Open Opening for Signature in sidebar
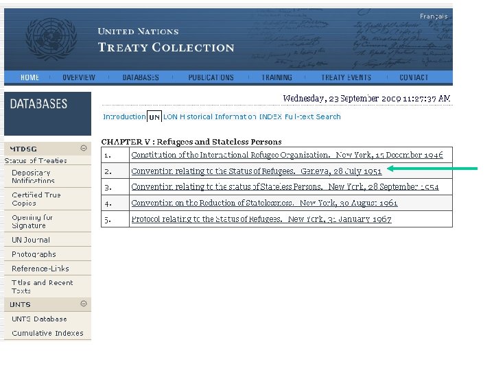Screen dimensions: 494x370 pos(32,221)
